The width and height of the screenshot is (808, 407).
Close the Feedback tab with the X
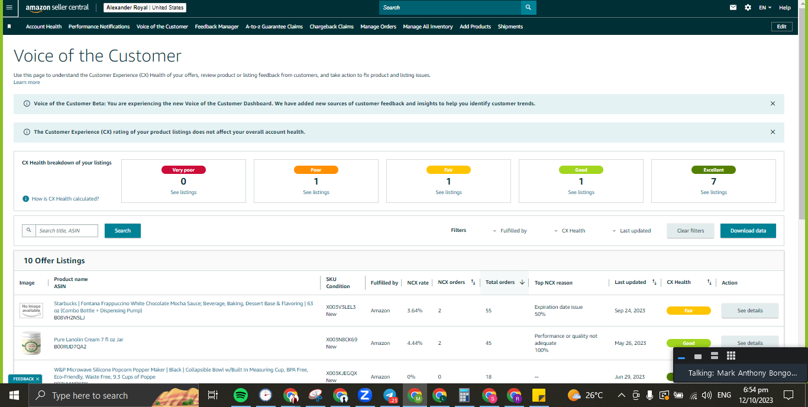pyautogui.click(x=37, y=379)
